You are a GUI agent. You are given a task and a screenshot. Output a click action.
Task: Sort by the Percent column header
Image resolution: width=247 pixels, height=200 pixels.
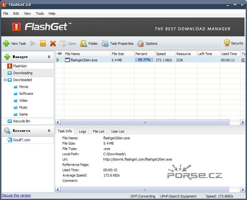145,54
